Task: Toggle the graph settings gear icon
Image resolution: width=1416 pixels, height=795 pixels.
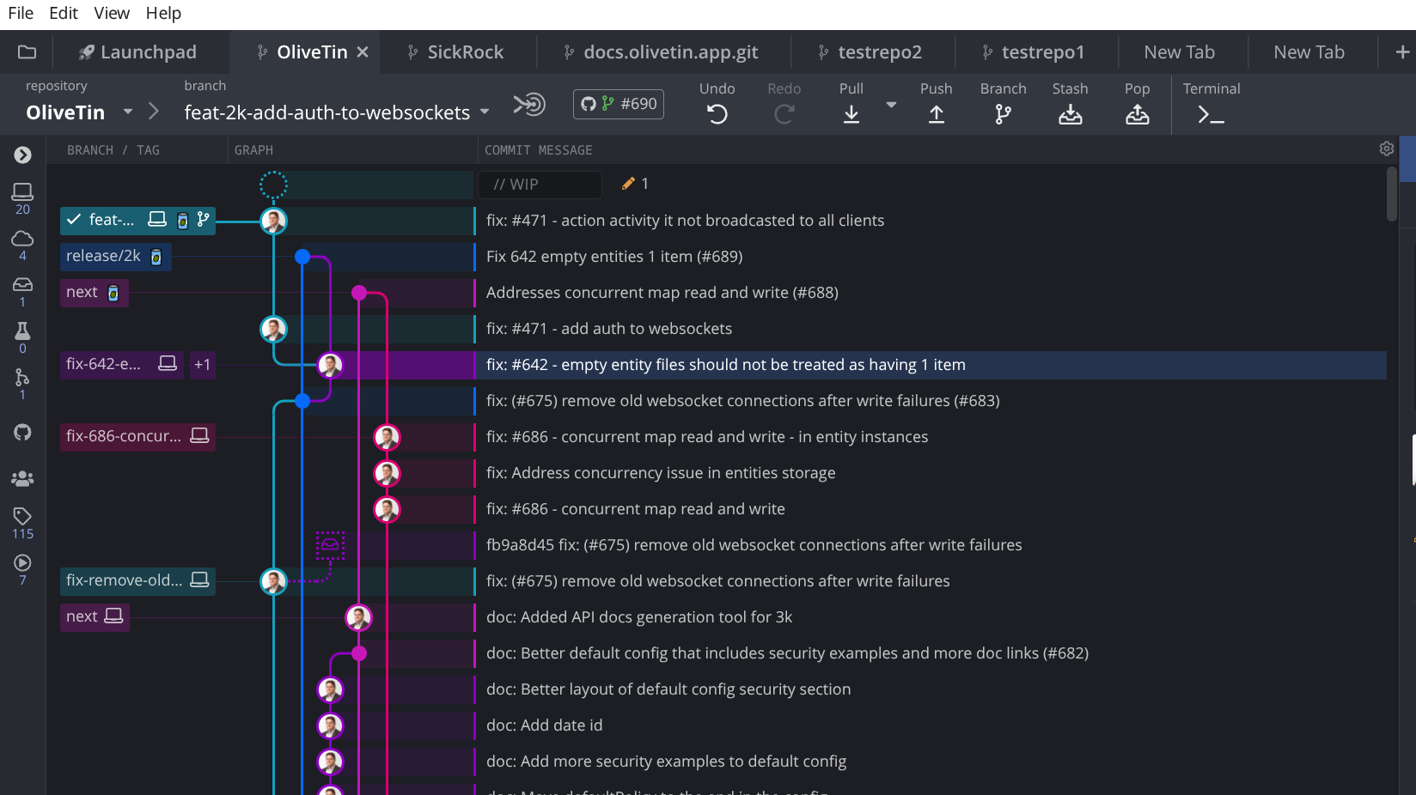Action: [x=1386, y=148]
